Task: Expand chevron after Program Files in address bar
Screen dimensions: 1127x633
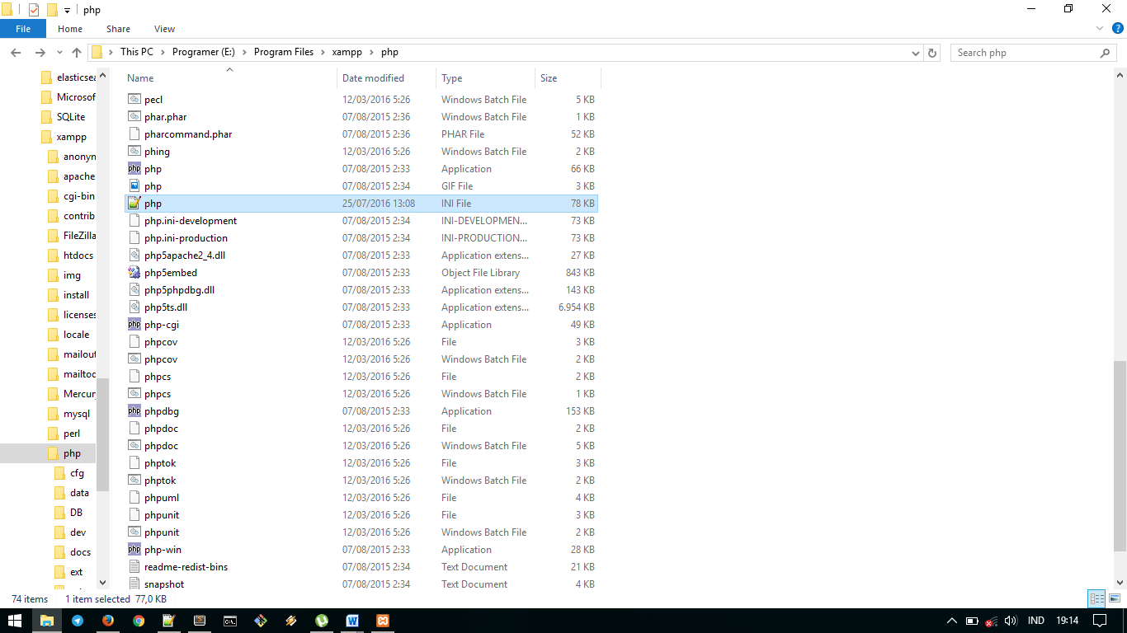Action: coord(323,52)
